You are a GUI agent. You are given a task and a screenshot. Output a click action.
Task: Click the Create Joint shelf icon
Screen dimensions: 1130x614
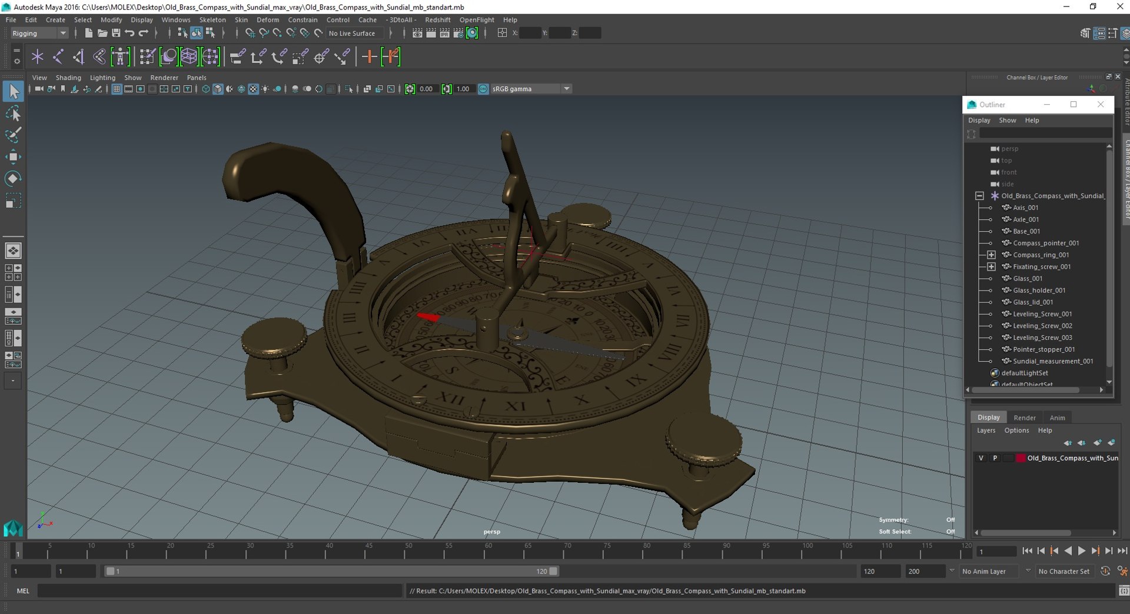pos(58,56)
